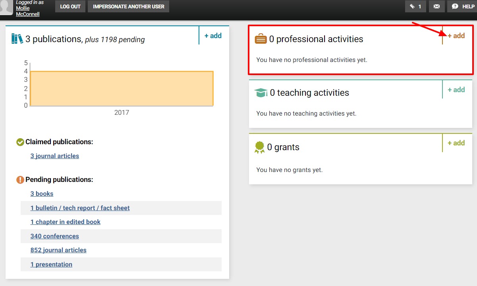Select IMPERSONATE ANOTHER USER
Viewport: 477px width, 286px height.
(128, 6)
